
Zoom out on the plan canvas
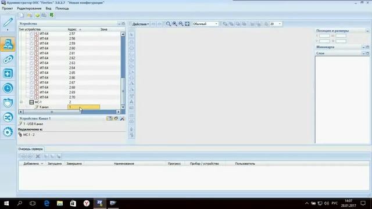[181, 24]
